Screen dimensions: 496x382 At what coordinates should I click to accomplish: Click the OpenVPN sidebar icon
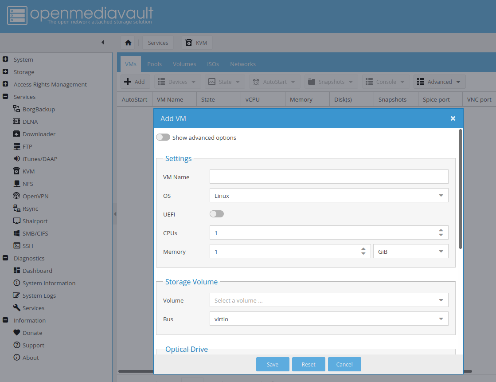coord(16,196)
